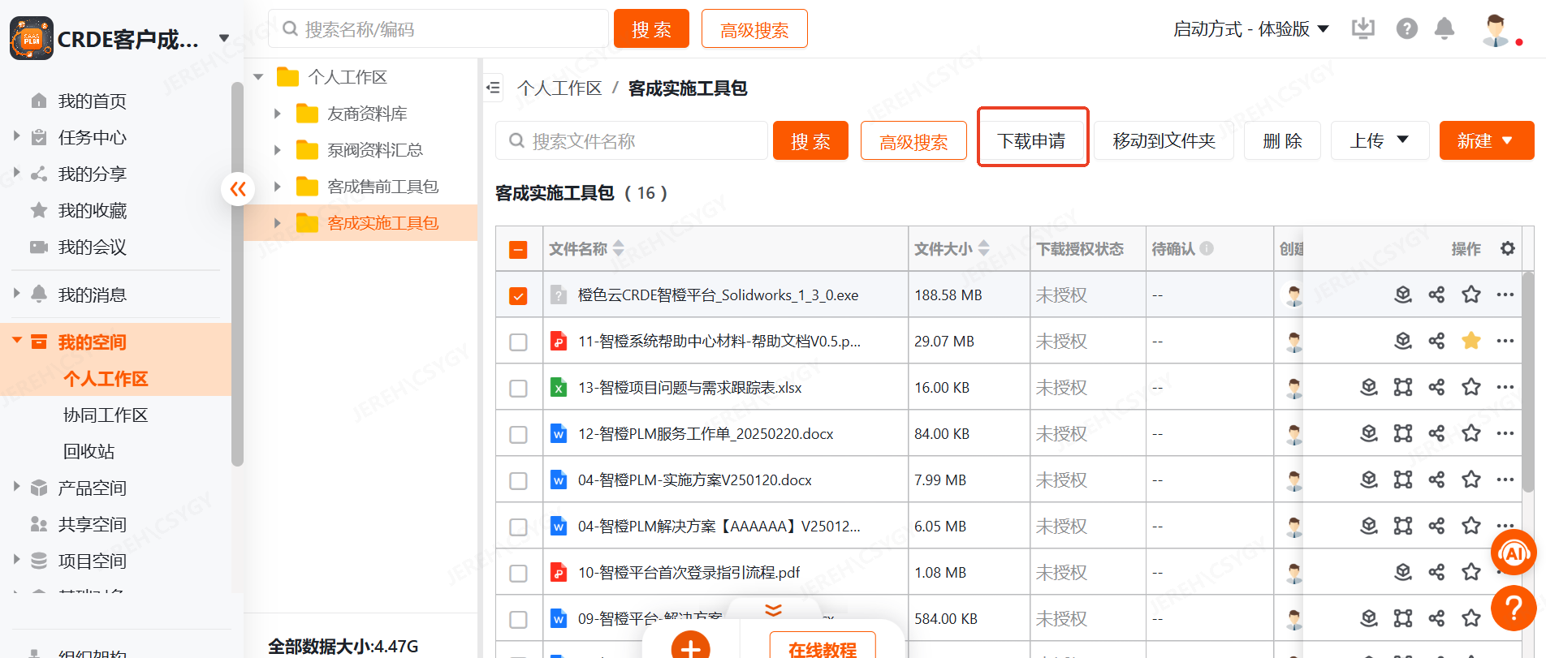Favorite the 橙色云CRDE智橙平台_Solidworks exe file star

pyautogui.click(x=1470, y=295)
